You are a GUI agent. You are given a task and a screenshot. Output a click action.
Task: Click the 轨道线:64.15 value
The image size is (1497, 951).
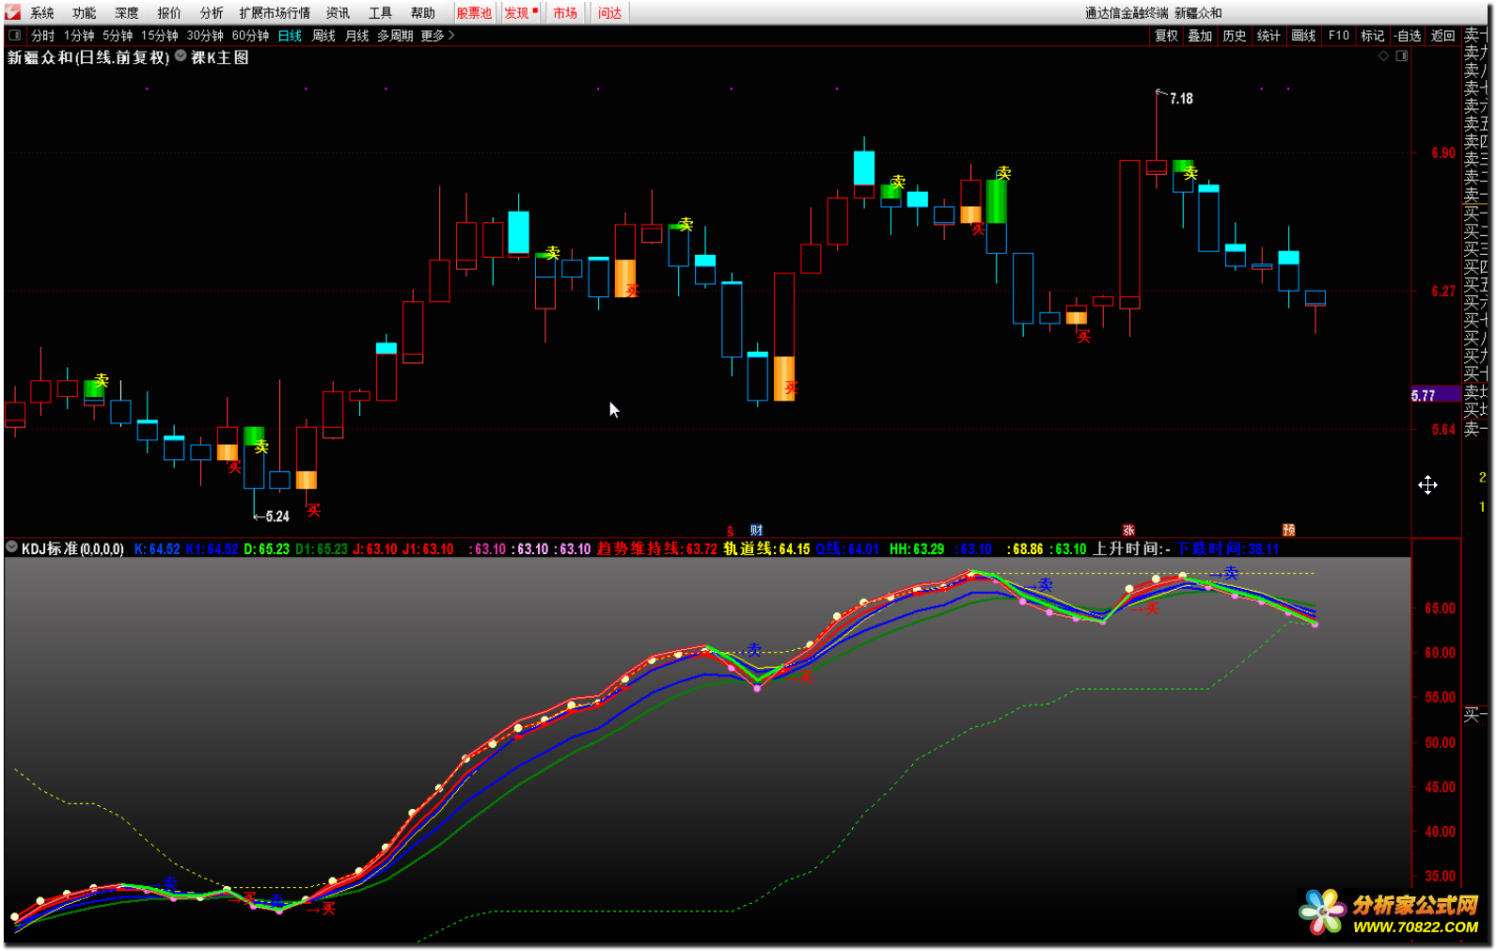(766, 548)
